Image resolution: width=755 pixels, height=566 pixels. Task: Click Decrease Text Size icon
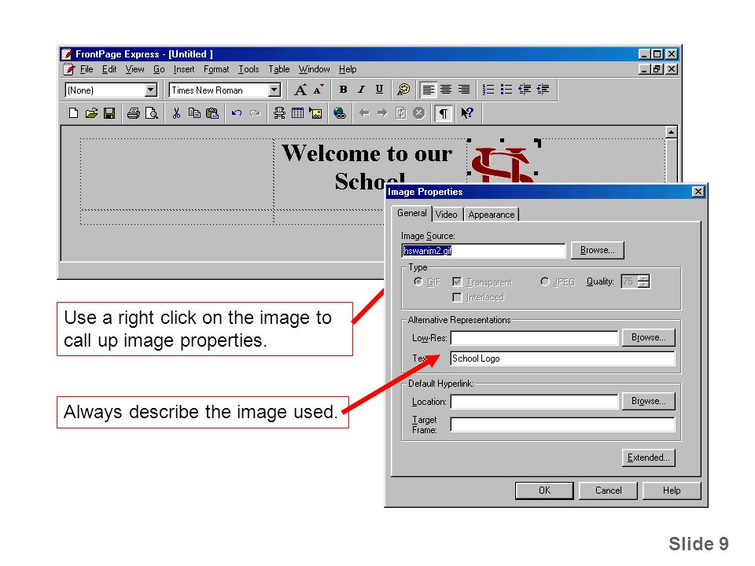click(319, 90)
